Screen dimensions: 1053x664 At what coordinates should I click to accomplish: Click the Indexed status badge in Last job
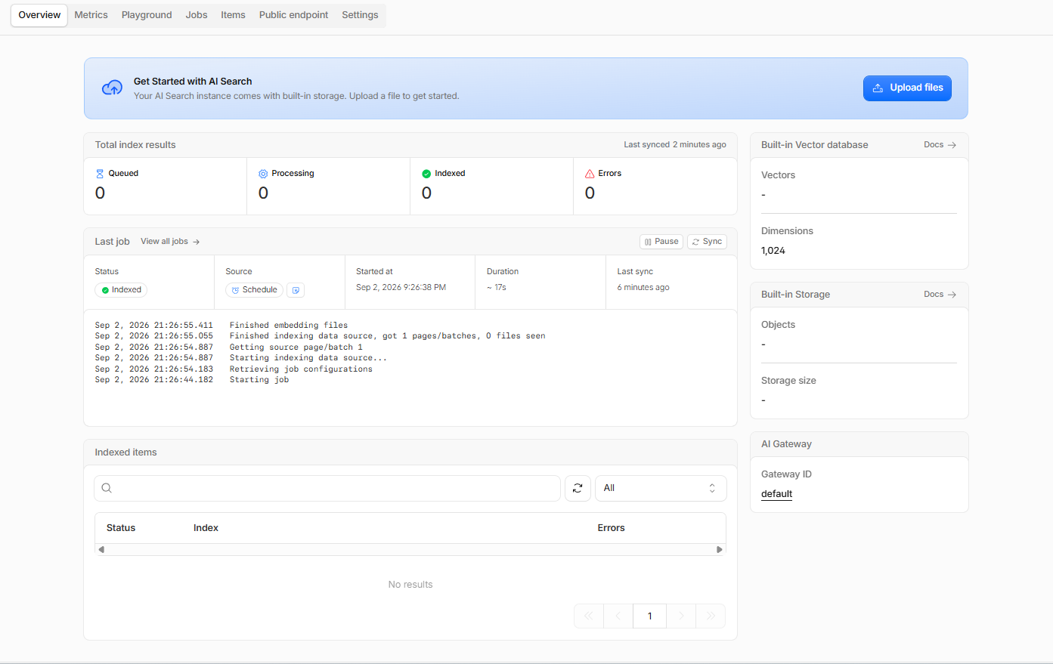(121, 290)
